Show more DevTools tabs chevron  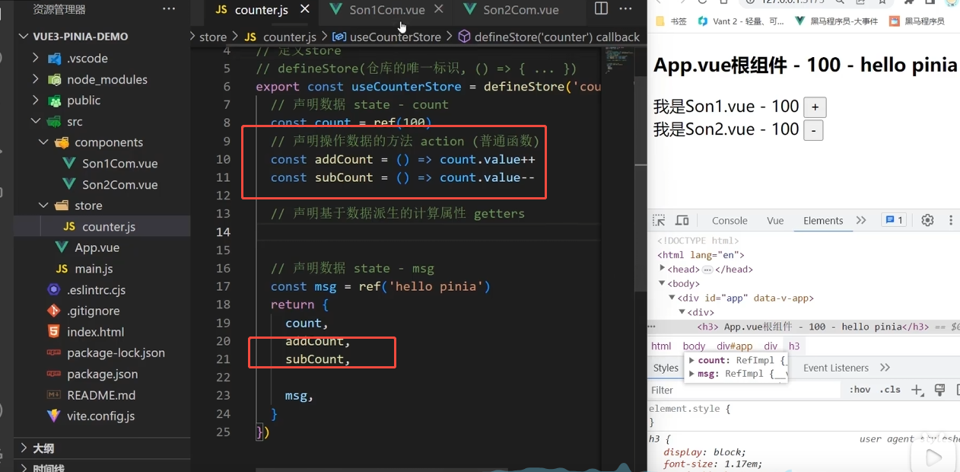(x=861, y=221)
